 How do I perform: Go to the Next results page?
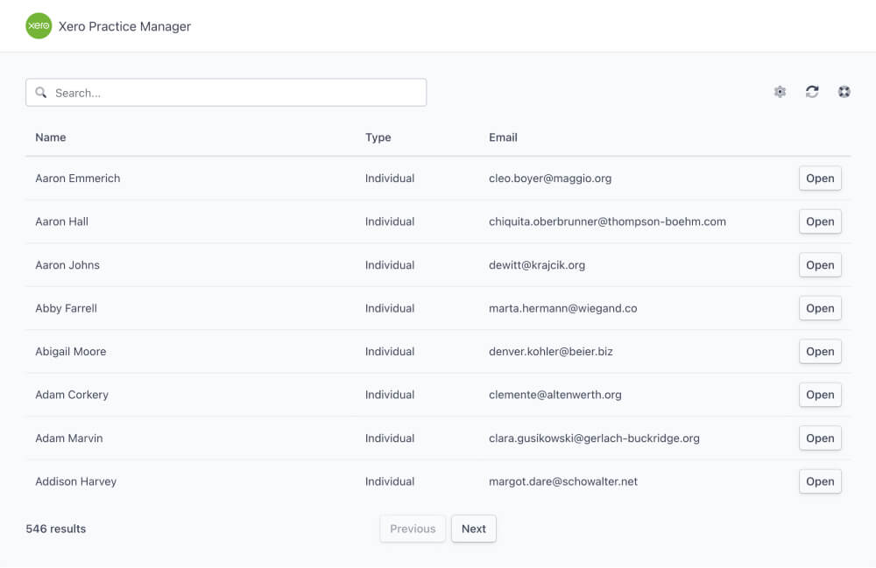[473, 529]
